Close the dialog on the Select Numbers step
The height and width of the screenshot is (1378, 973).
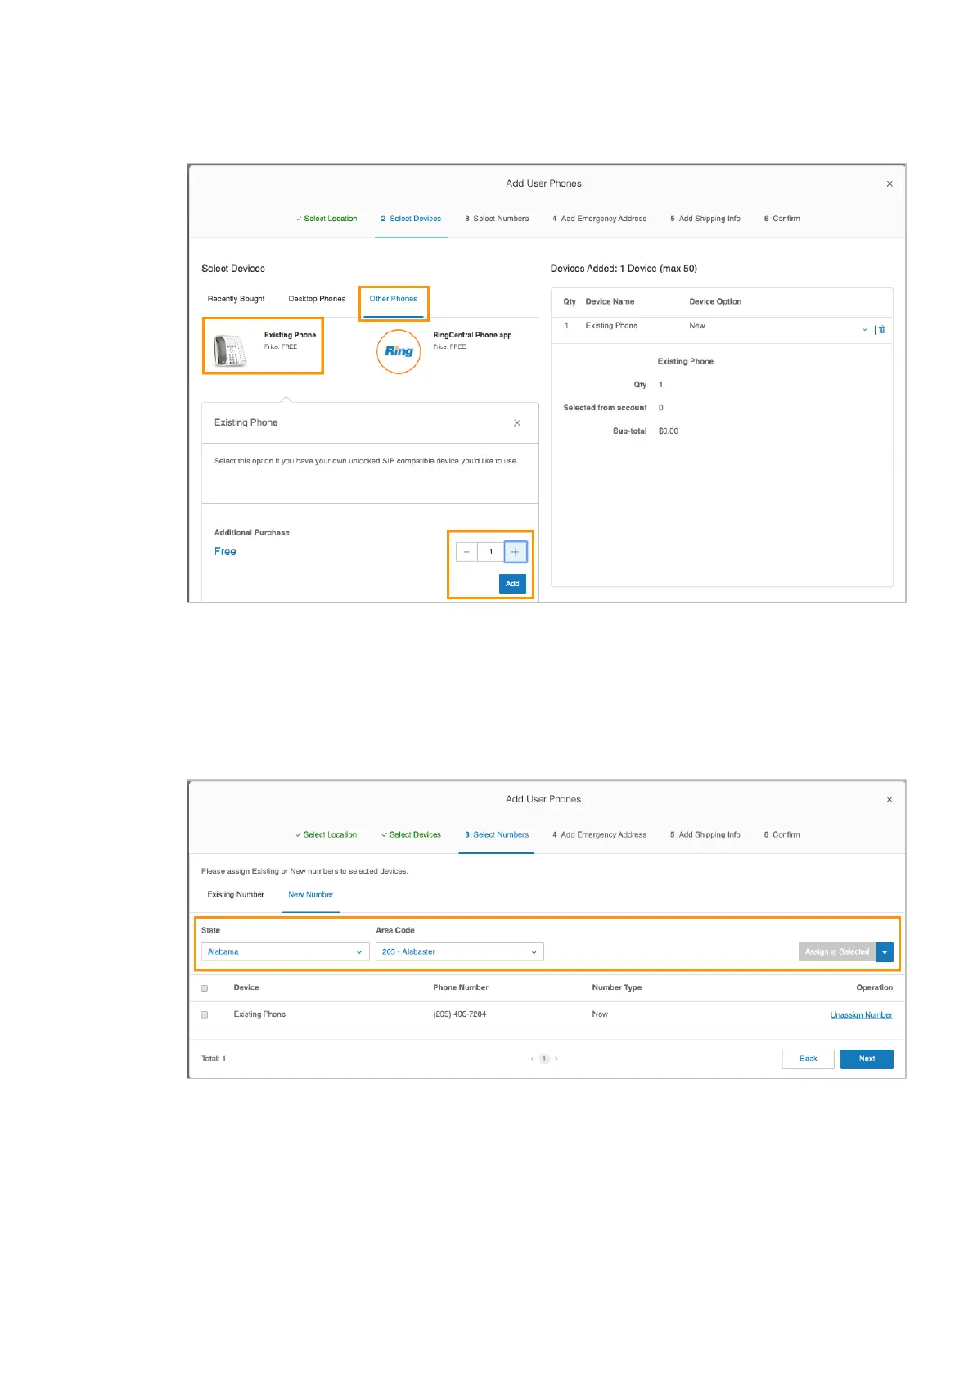[x=890, y=799]
